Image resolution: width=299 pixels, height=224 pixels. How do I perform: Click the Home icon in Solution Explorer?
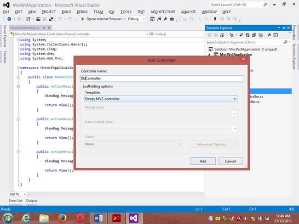(x=222, y=35)
